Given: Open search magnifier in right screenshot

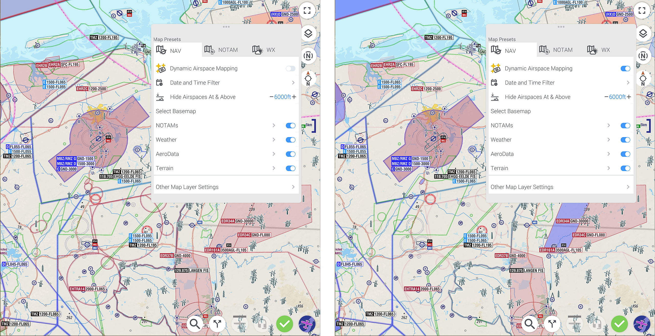Looking at the screenshot, I should 530,324.
